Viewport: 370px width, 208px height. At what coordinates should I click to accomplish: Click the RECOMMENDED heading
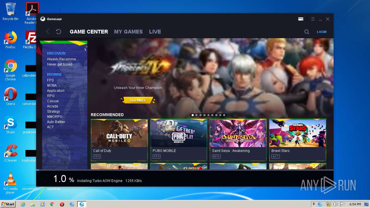tap(107, 115)
